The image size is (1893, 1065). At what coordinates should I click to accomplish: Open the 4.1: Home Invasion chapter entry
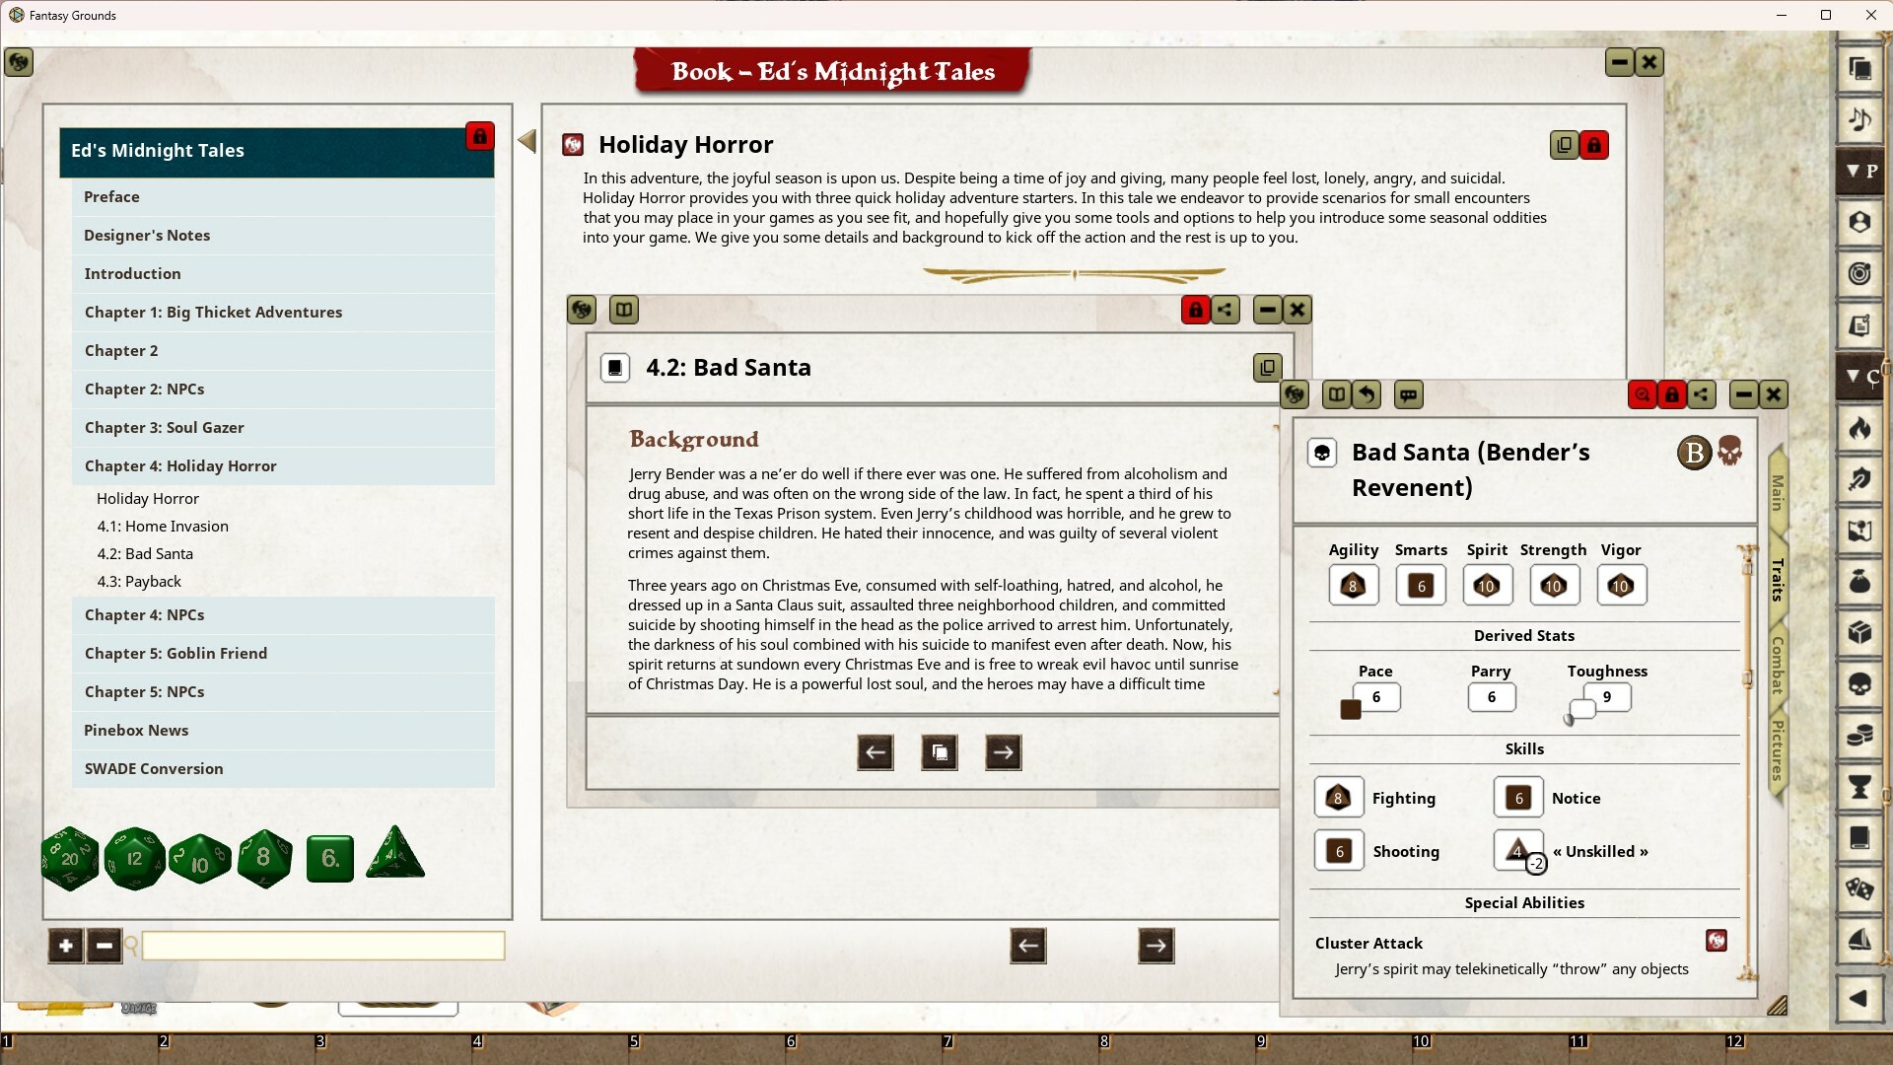pos(163,526)
